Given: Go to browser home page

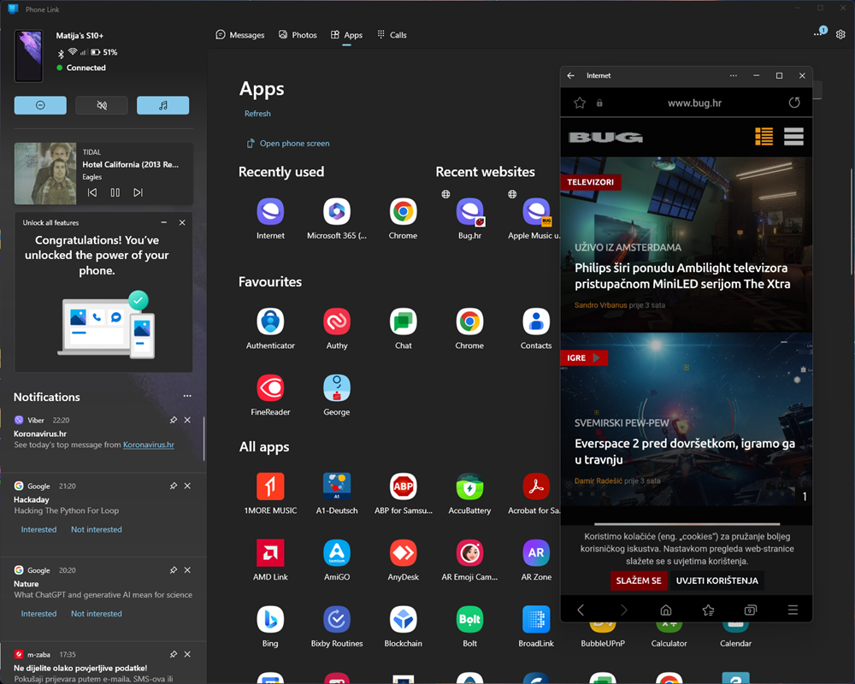Looking at the screenshot, I should coord(666,610).
